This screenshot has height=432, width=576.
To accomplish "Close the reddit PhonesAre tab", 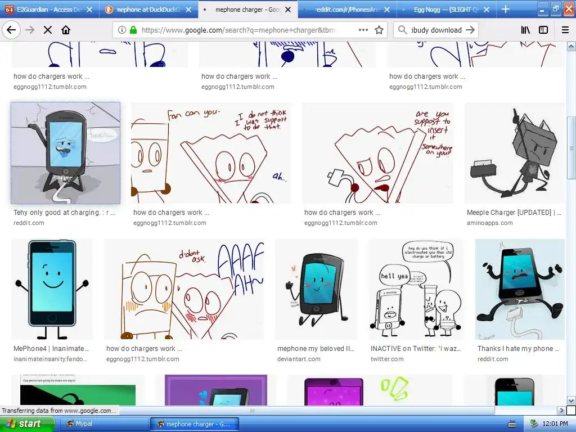I will (387, 10).
